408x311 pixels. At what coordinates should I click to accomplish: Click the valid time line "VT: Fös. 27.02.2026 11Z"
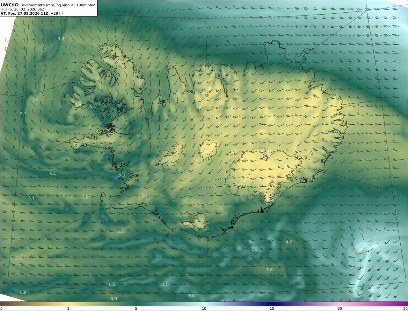(x=24, y=13)
